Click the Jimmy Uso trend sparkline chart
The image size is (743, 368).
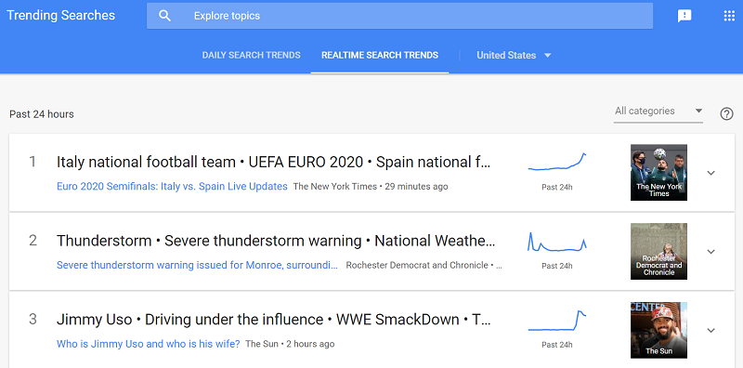pyautogui.click(x=557, y=321)
